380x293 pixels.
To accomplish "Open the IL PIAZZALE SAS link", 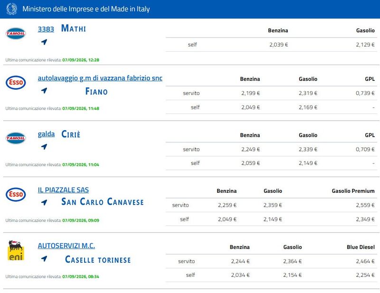I will pos(63,190).
